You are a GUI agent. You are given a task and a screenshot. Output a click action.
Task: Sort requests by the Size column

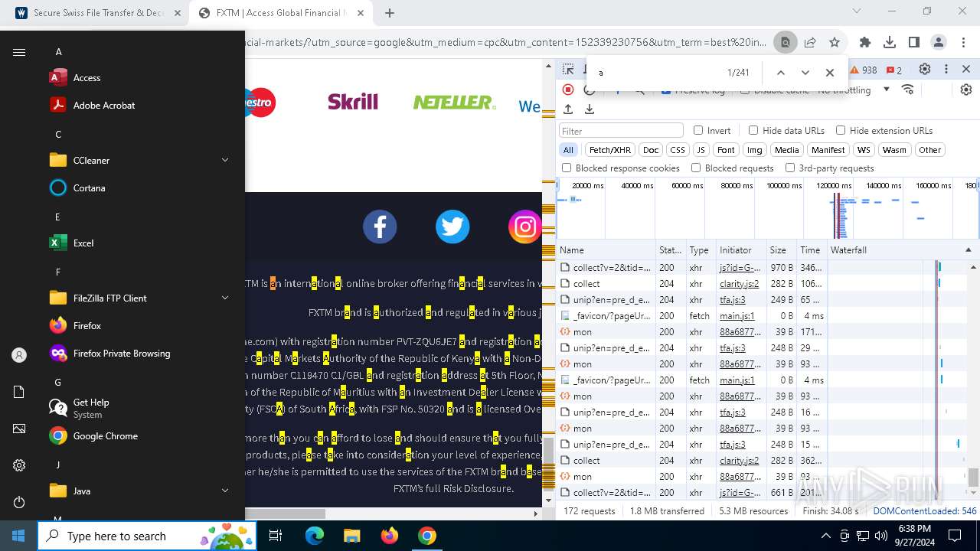pyautogui.click(x=781, y=250)
